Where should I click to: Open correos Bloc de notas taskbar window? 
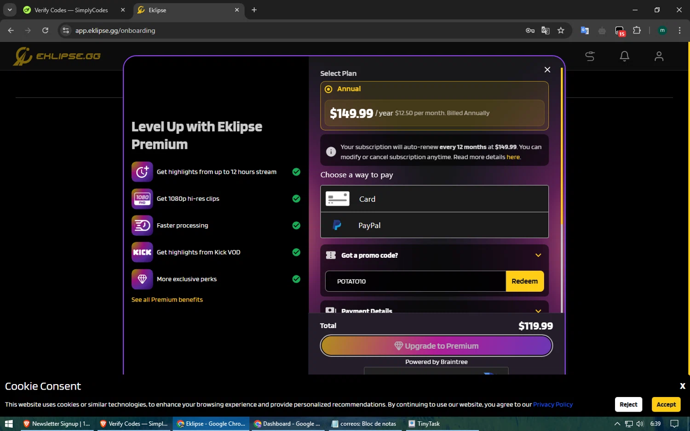(x=364, y=424)
